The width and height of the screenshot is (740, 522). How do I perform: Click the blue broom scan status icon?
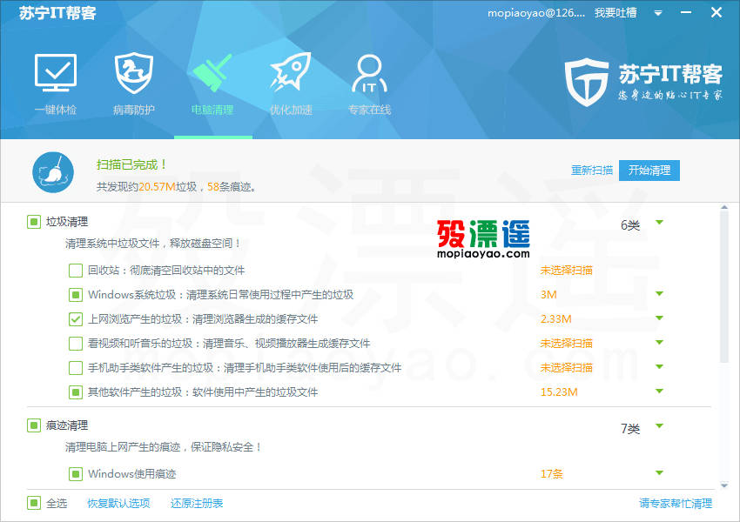click(x=53, y=172)
